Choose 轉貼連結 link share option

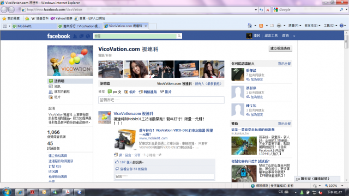click(148, 92)
